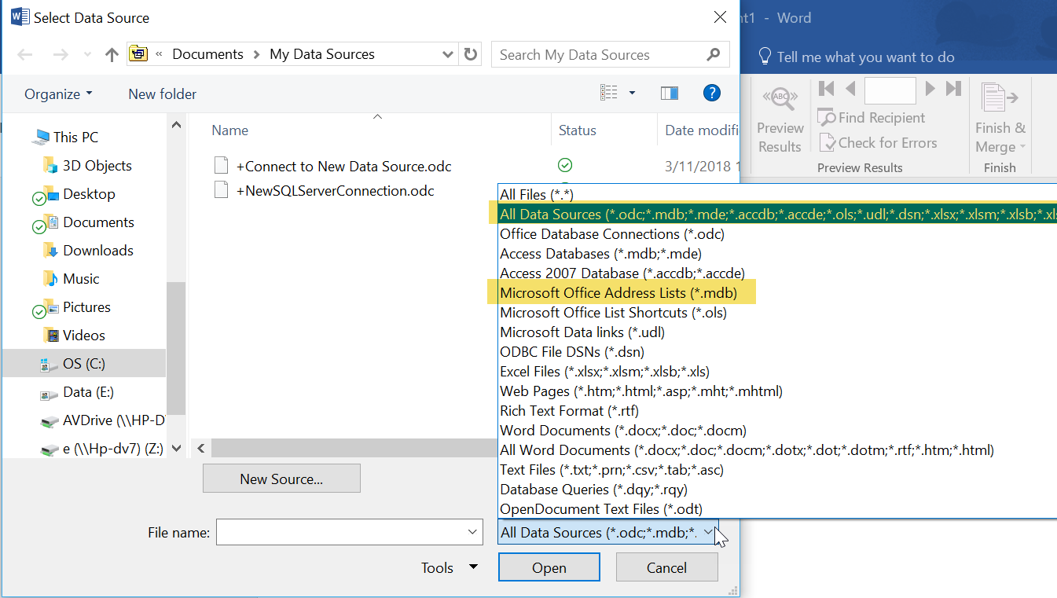Click the Open button

pyautogui.click(x=549, y=567)
